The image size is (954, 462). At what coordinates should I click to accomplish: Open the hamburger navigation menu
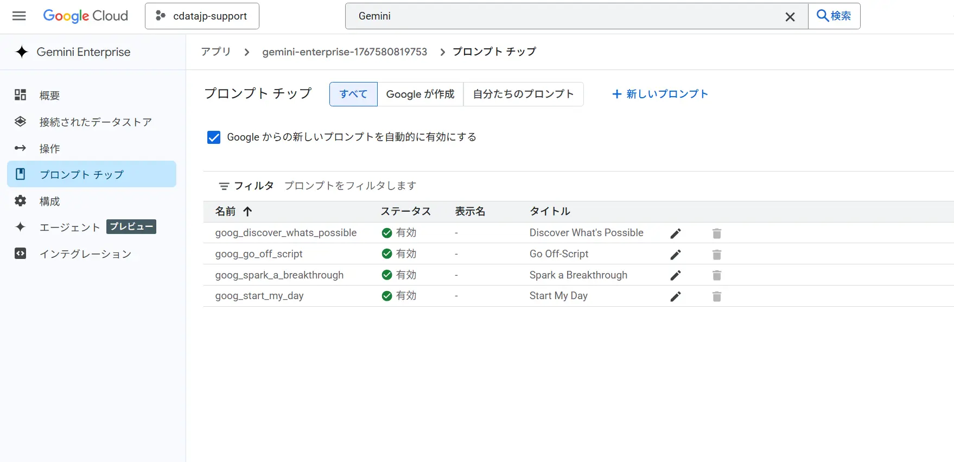pos(19,16)
